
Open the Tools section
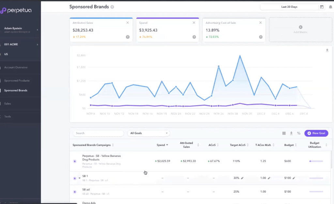pos(8,116)
